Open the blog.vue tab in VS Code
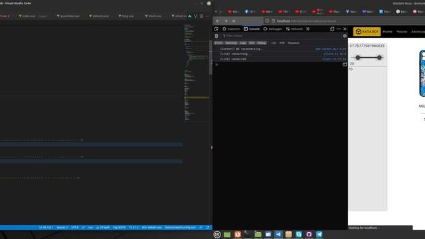The image size is (425, 239). coord(126,16)
